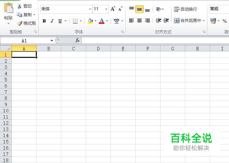The width and height of the screenshot is (229, 163).
Task: Toggle italic formatting
Action: coord(52,21)
